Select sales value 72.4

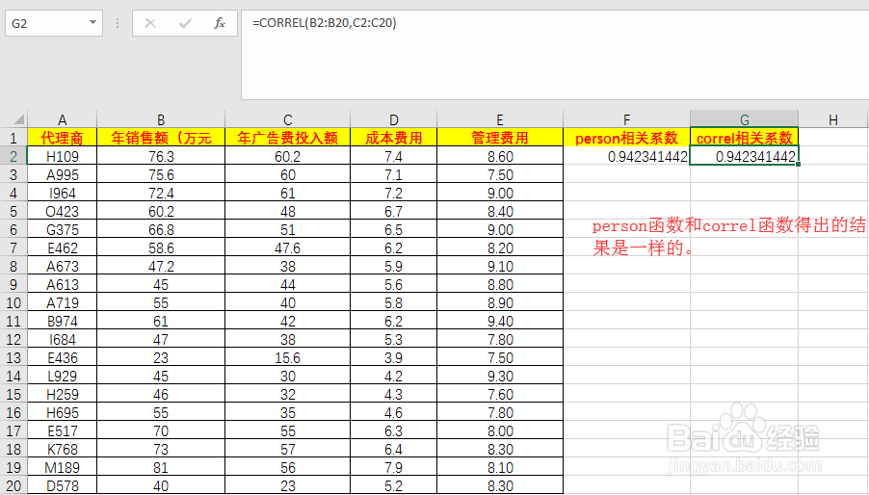coord(161,193)
